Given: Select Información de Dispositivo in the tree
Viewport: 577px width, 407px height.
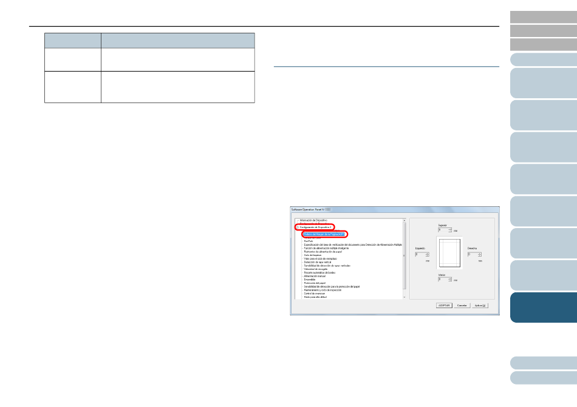Looking at the screenshot, I should 313,220.
